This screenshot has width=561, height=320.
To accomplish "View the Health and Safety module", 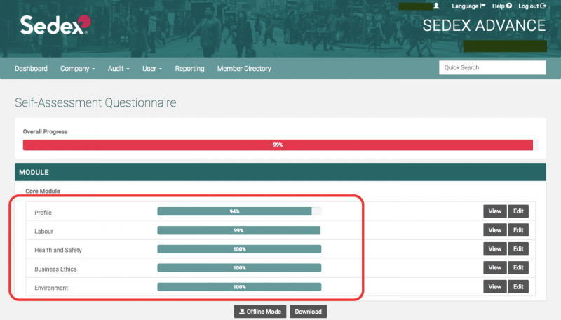I will [x=494, y=249].
